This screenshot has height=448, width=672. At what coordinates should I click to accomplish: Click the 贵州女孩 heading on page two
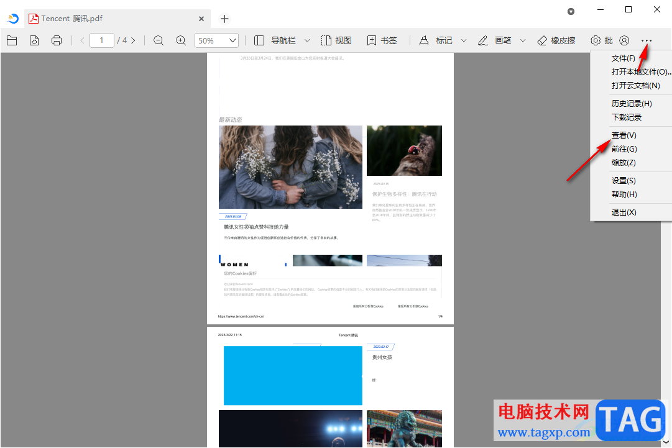coord(382,357)
